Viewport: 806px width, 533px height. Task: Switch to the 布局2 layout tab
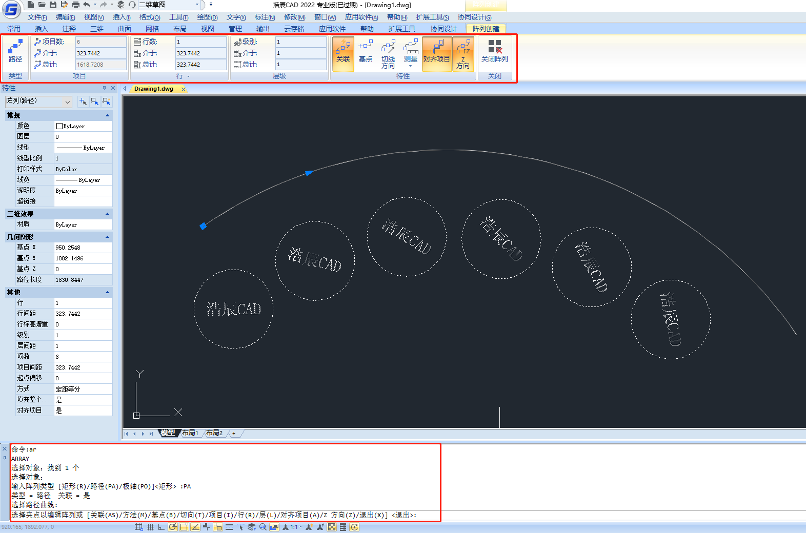[214, 433]
